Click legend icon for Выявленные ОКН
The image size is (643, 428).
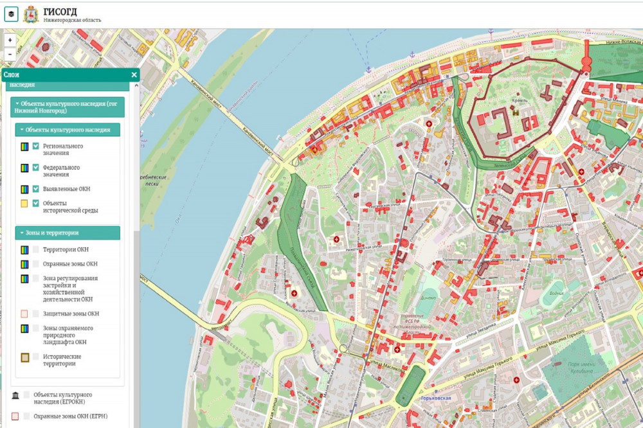click(x=24, y=189)
